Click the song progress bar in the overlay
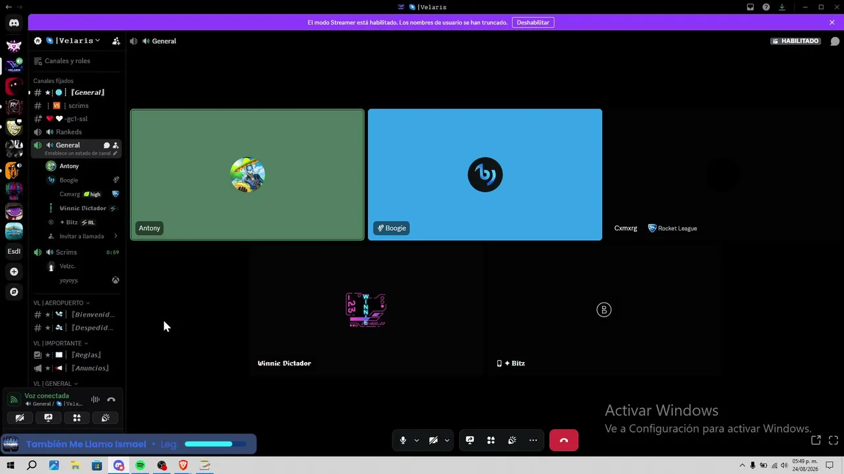 pos(216,444)
